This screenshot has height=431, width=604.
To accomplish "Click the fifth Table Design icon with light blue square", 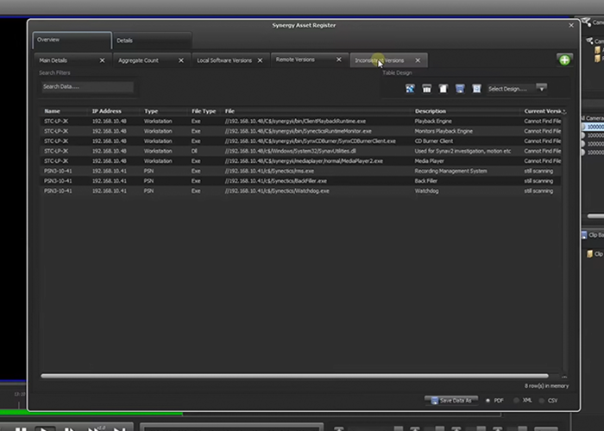I will pyautogui.click(x=476, y=89).
